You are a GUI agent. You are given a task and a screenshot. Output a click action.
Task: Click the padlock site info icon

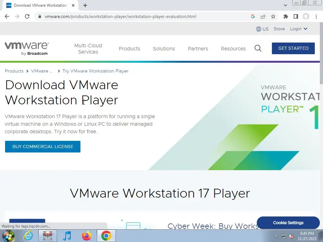pos(40,16)
